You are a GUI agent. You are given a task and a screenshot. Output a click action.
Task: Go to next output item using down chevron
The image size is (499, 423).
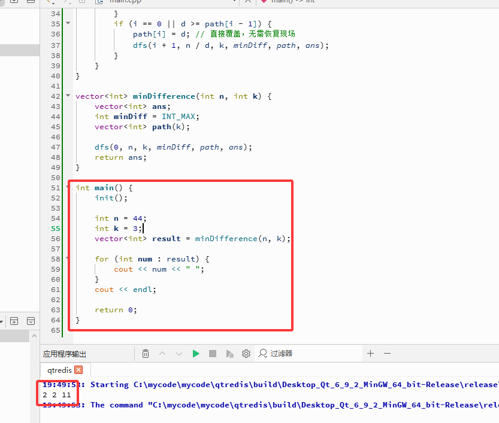pyautogui.click(x=179, y=354)
